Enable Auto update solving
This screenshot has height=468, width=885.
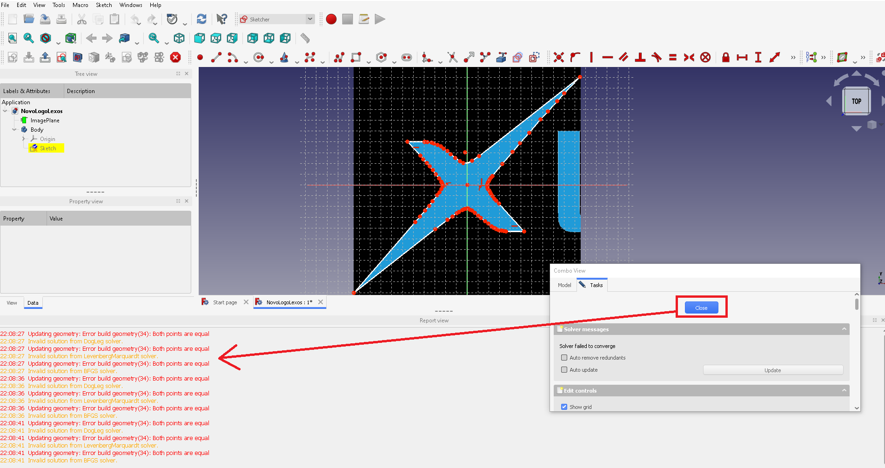[x=564, y=369]
